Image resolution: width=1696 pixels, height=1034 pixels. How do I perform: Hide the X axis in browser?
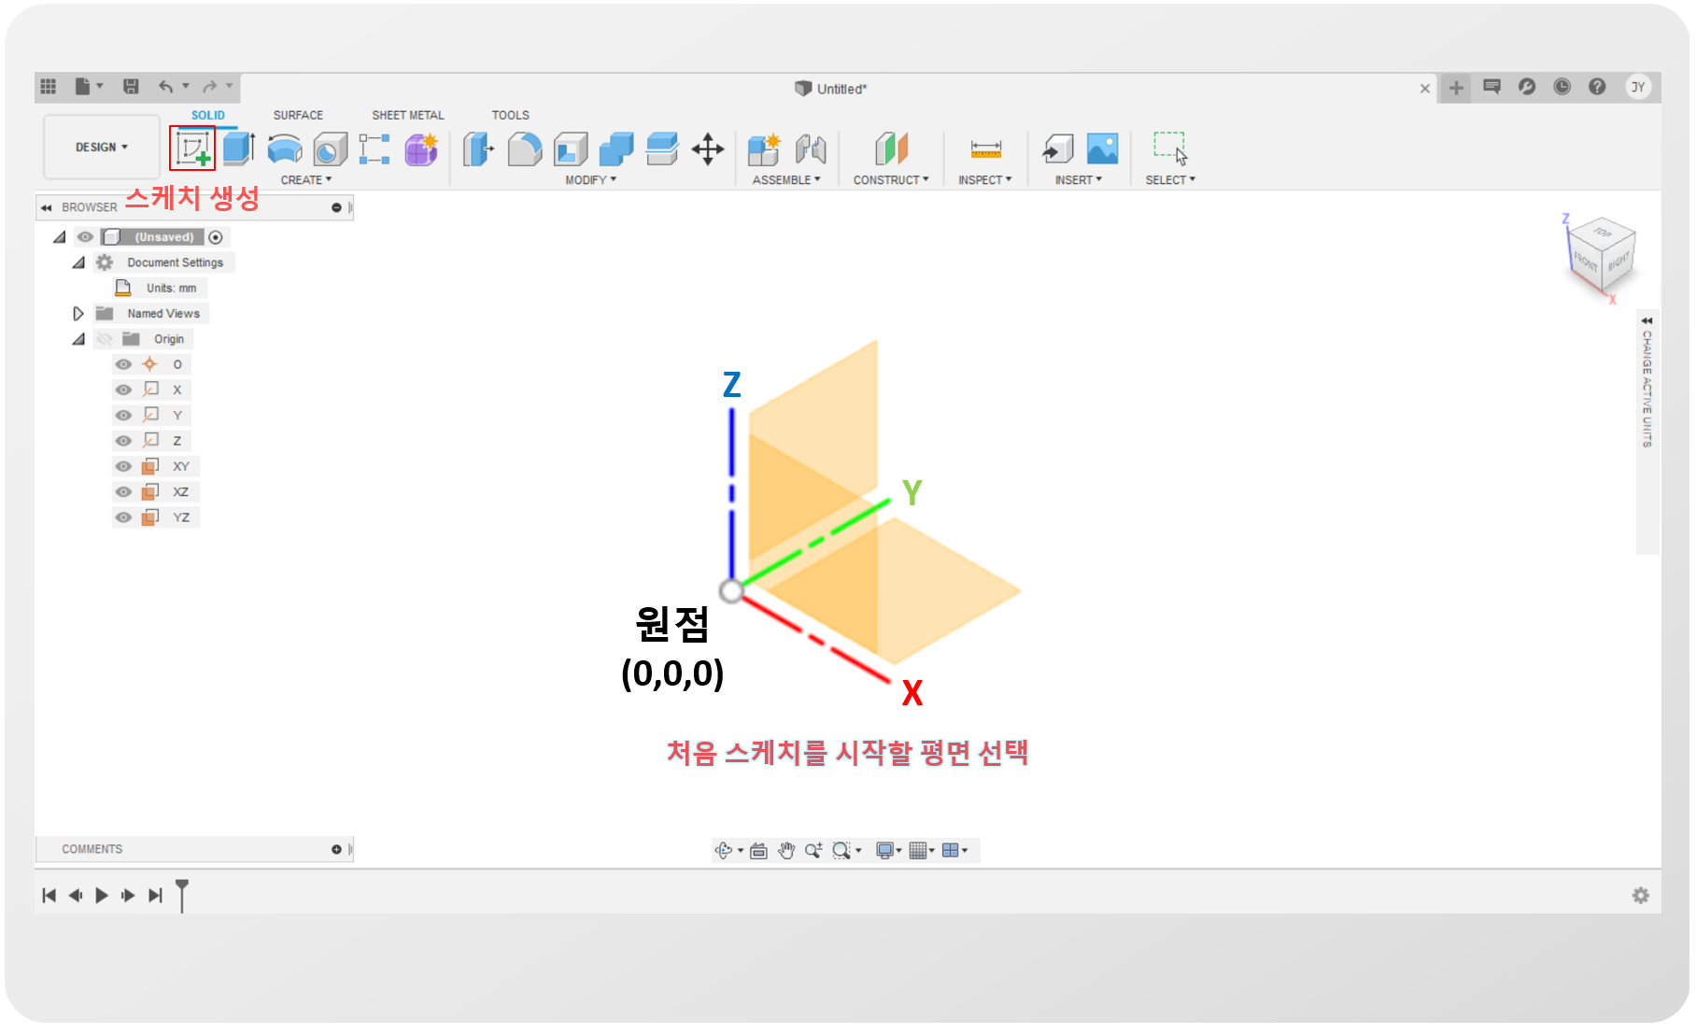pos(123,390)
